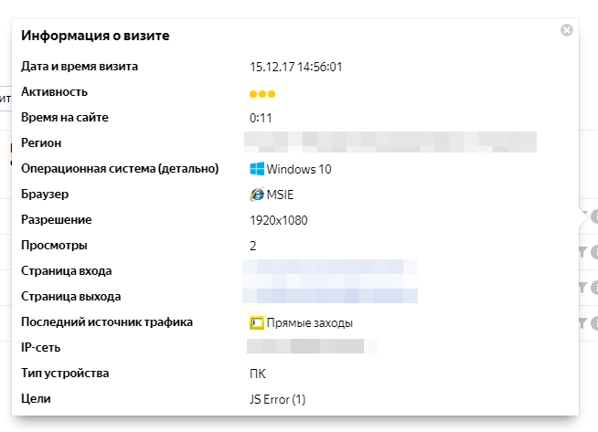Click the yellow direct traffic source icon
Viewport: 598px width, 432px height.
point(257,322)
